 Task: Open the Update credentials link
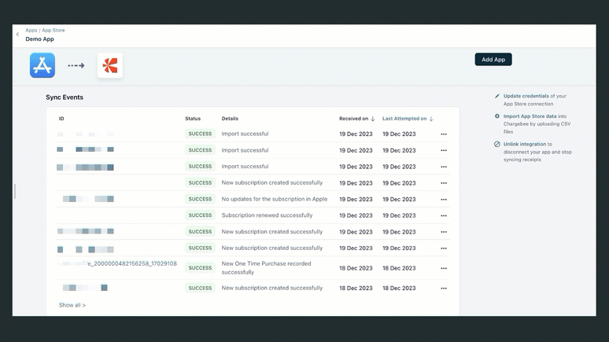pyautogui.click(x=526, y=96)
